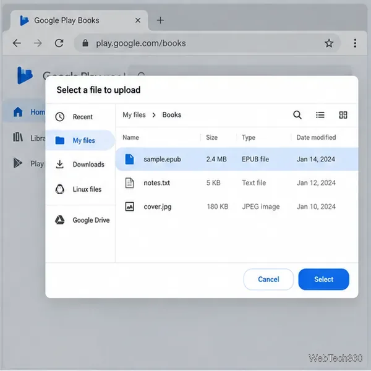Click the Jan 10, 2024 date cell
Viewport: 371px width, 371px height.
[316, 207]
